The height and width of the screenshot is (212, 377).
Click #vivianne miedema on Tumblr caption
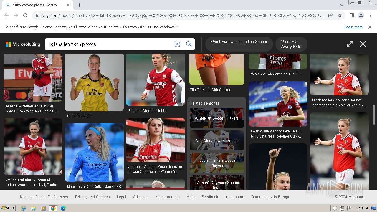coord(275,74)
